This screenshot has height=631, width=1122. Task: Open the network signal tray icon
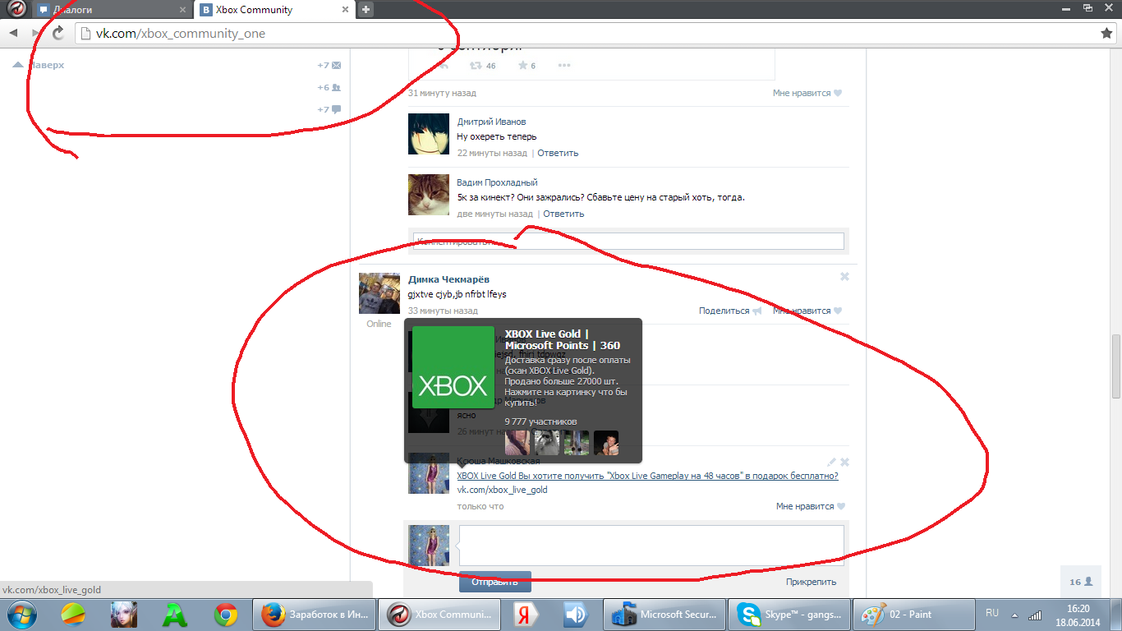1035,615
